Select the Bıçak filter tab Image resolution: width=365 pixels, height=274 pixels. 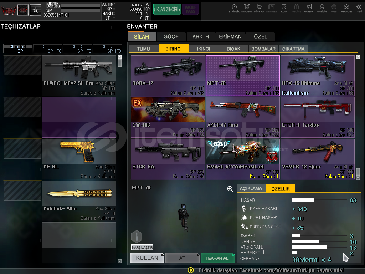(x=233, y=49)
